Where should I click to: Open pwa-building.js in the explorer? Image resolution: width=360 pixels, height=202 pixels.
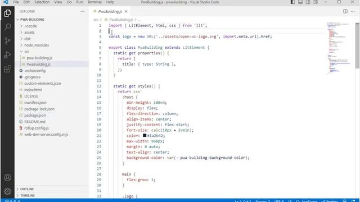pyautogui.click(x=39, y=58)
